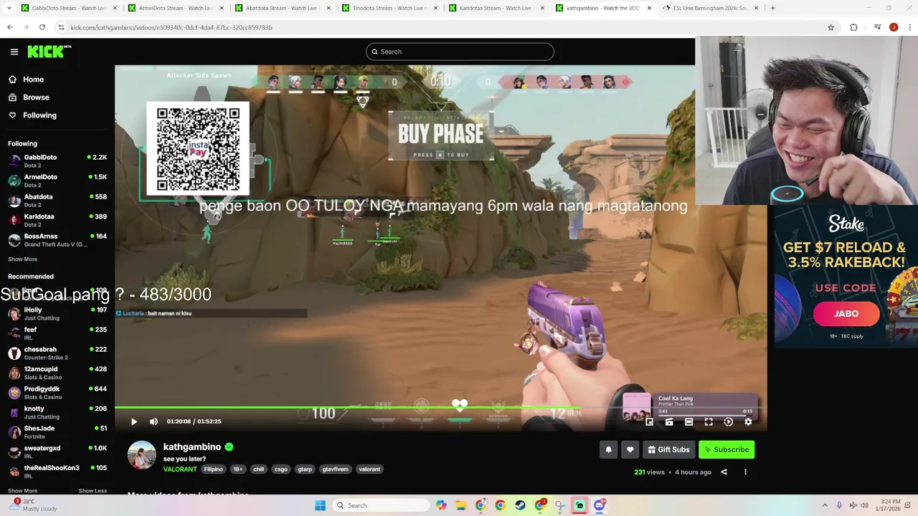Expand Following list with Show More

point(22,259)
